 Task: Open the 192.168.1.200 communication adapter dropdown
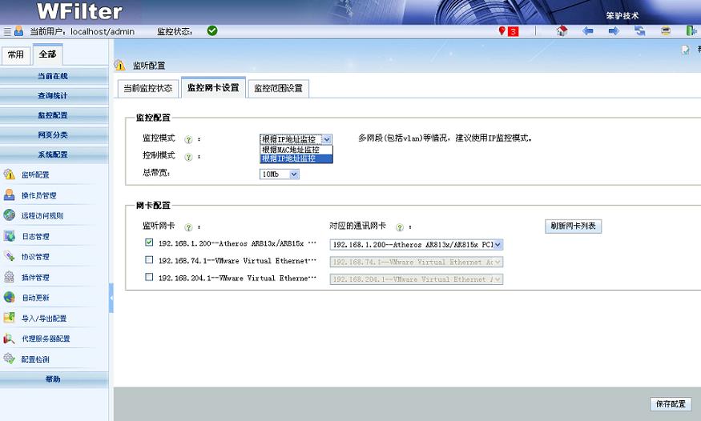click(x=417, y=244)
